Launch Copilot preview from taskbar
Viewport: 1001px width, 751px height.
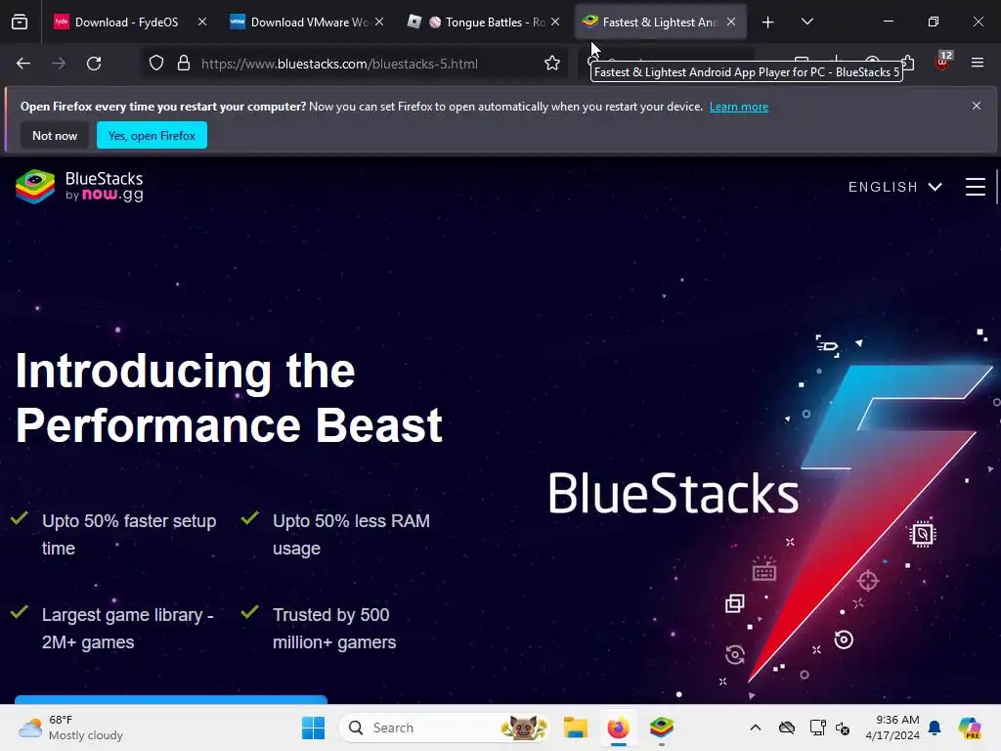pos(969,728)
